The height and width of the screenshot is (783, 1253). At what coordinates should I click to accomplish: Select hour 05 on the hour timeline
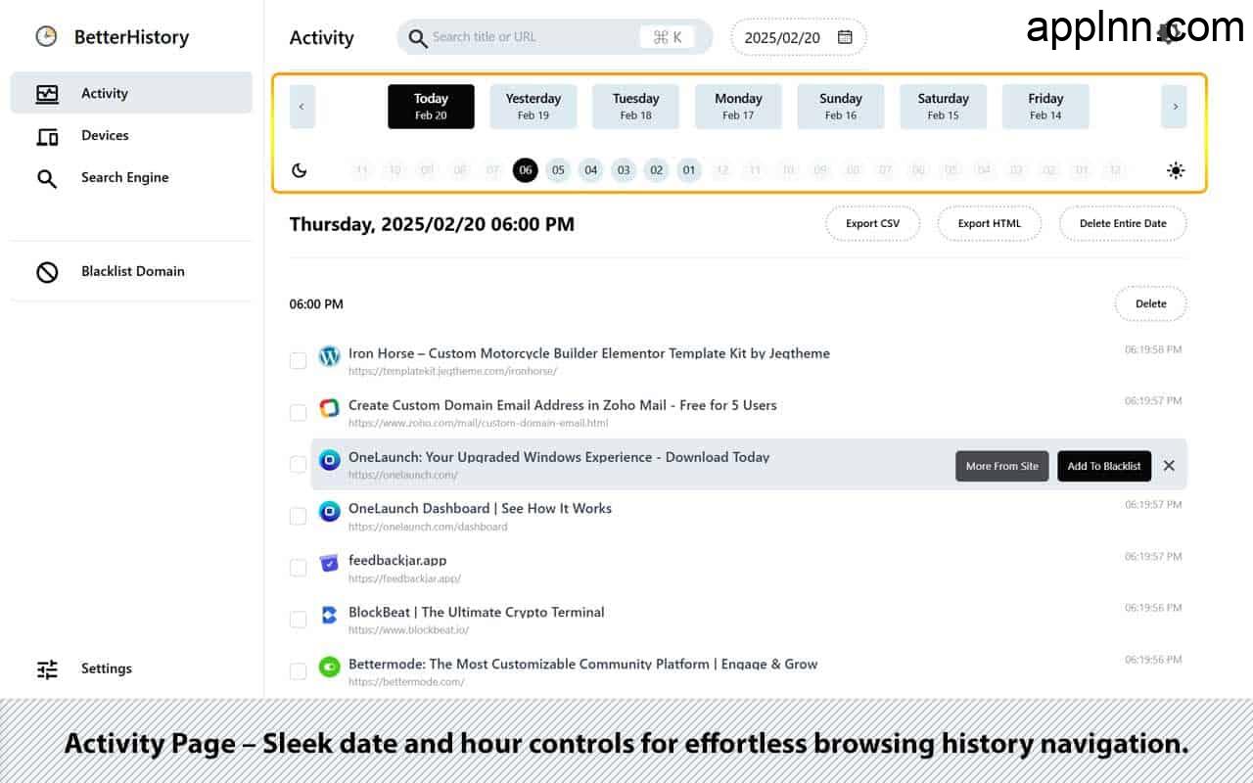click(558, 170)
